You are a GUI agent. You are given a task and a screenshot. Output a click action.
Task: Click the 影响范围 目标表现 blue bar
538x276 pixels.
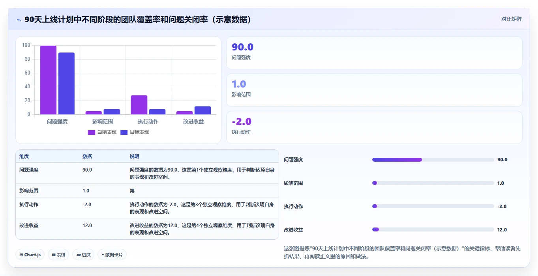click(112, 112)
